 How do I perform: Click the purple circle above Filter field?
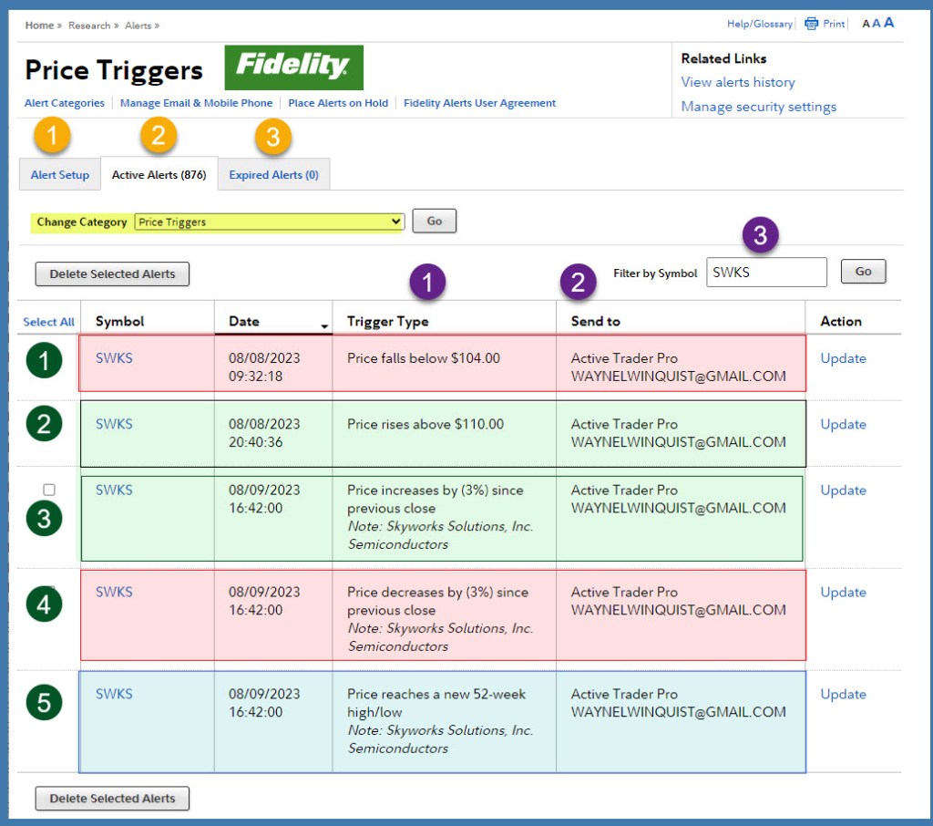760,237
